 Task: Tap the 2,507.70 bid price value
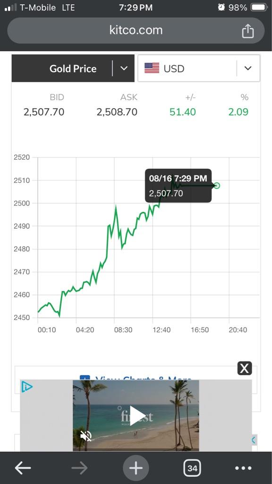tap(44, 112)
